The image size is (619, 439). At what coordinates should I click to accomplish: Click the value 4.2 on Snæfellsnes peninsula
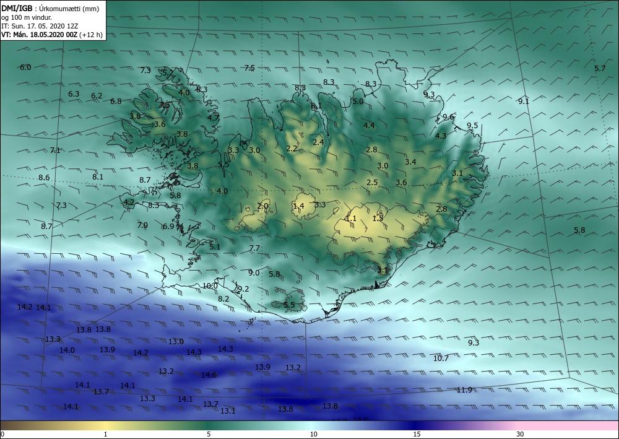point(129,202)
